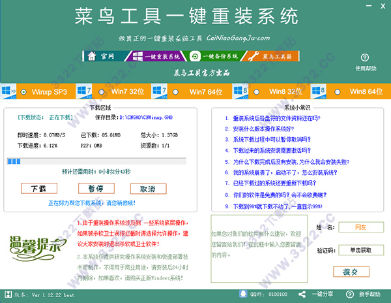Click the CaiNiaoGongJu.com website text

coord(238,38)
